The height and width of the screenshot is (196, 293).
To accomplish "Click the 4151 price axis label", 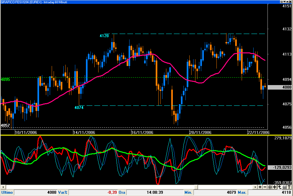I will (287, 6).
